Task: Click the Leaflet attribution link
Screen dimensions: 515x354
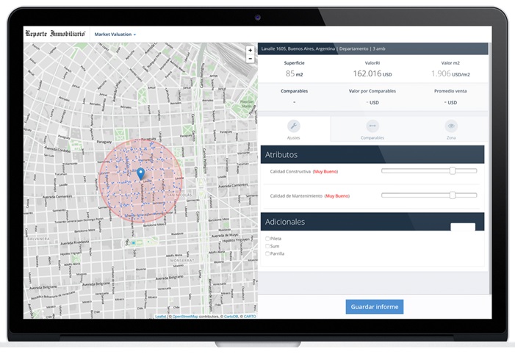Action: (x=160, y=317)
